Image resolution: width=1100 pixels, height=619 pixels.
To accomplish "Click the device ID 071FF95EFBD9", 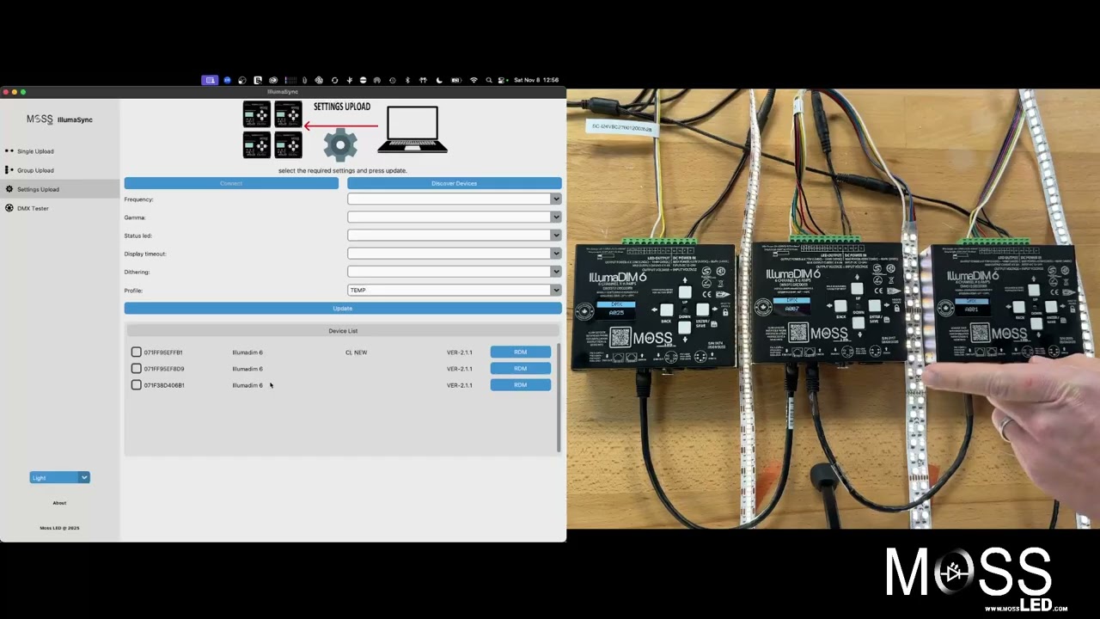I will 164,369.
